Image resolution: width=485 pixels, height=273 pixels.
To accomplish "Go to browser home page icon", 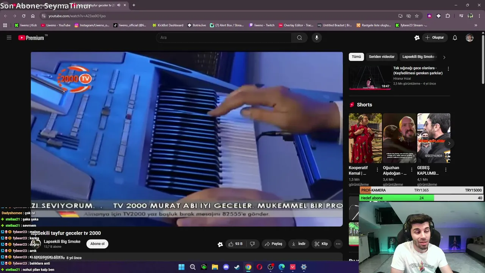I will tap(33, 16).
